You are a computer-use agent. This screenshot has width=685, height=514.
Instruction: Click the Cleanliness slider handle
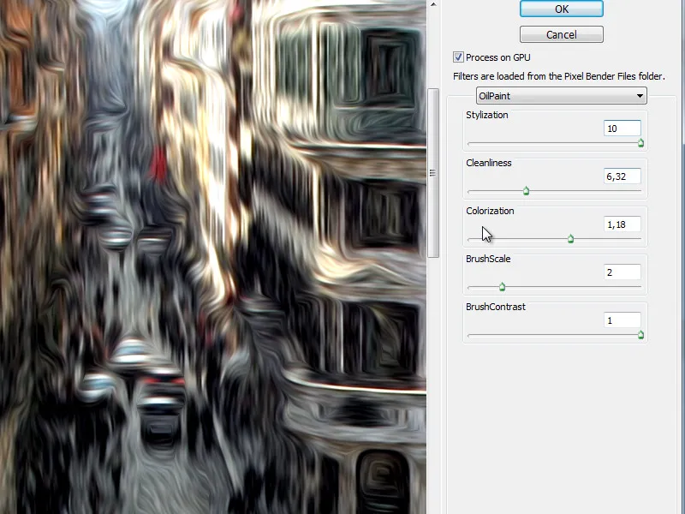click(526, 191)
